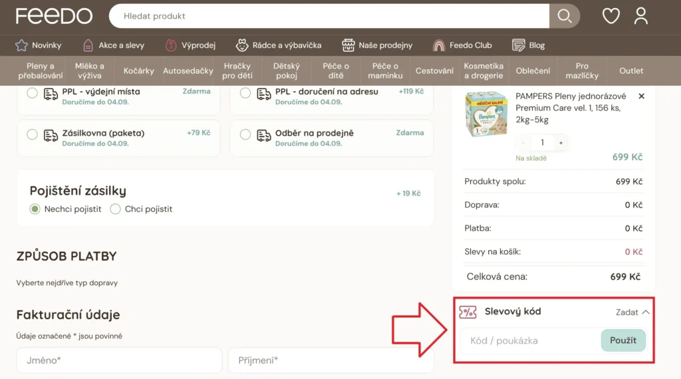Click the Pampers product thumbnail

[x=486, y=114]
